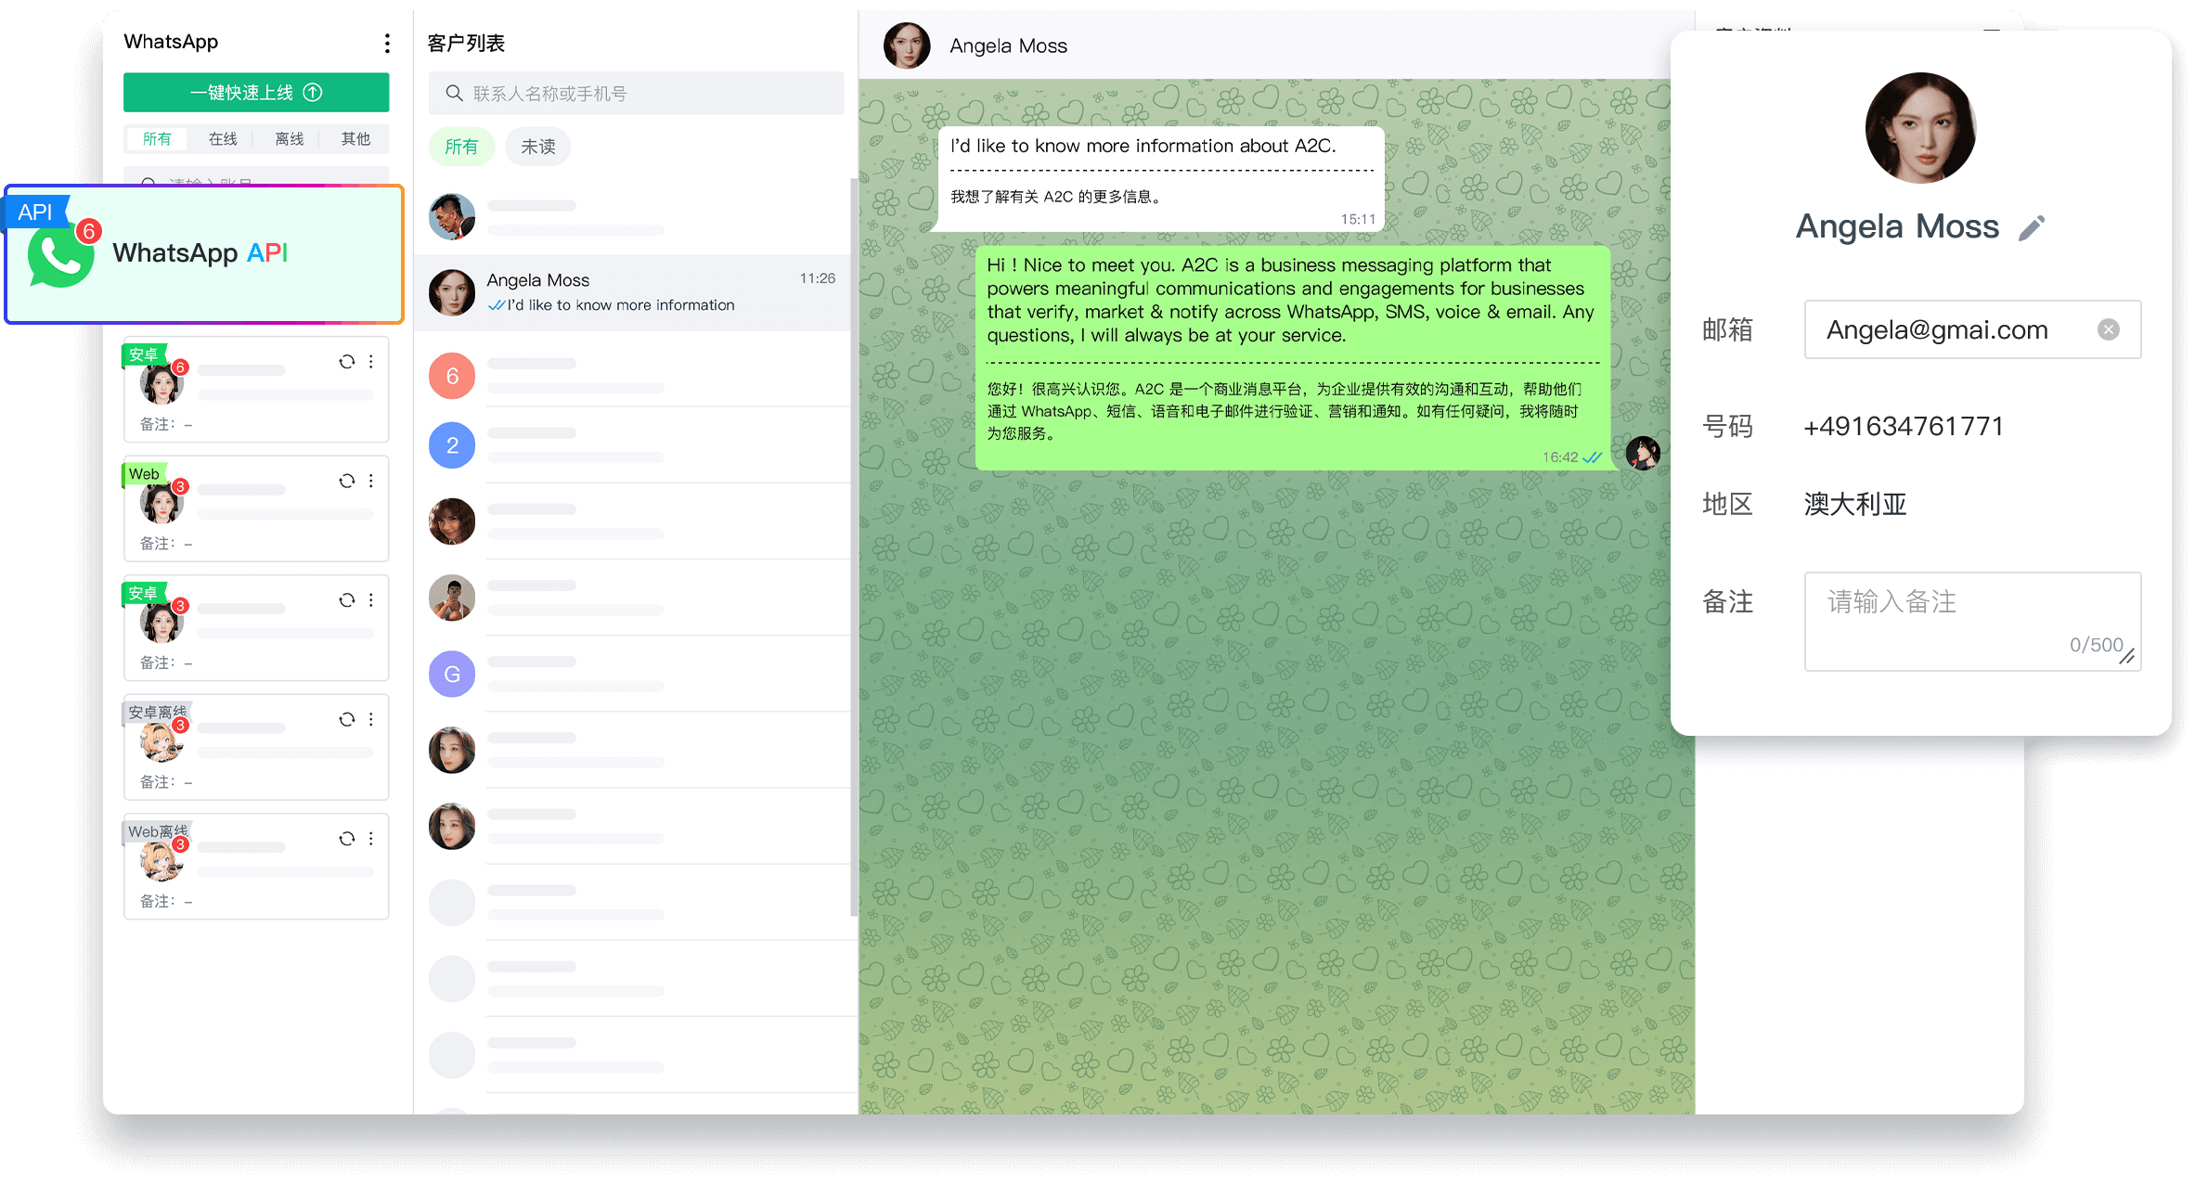Select the 在线 account filter tab

click(x=223, y=139)
